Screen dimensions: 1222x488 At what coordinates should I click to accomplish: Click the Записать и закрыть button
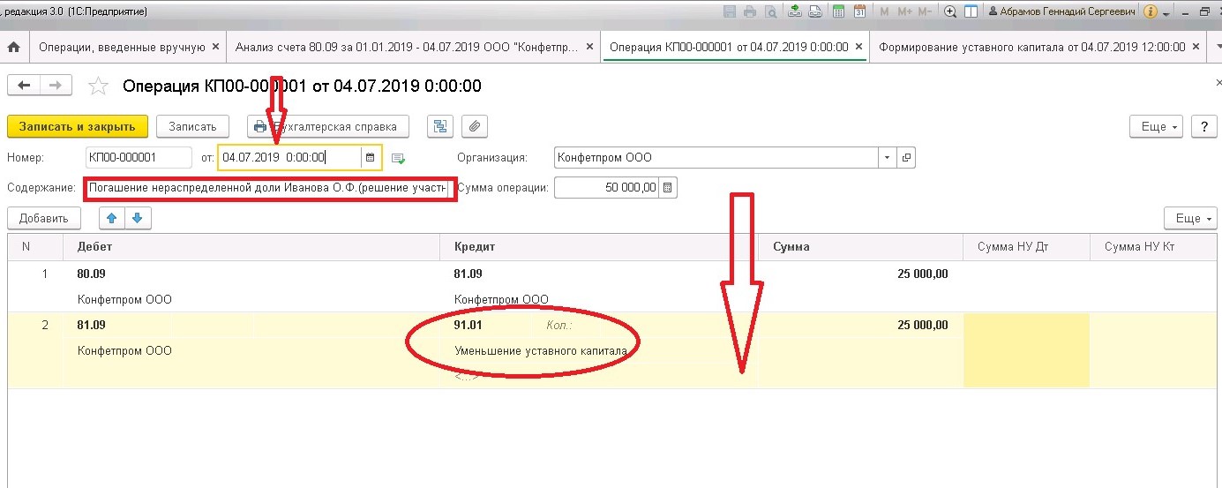click(78, 126)
